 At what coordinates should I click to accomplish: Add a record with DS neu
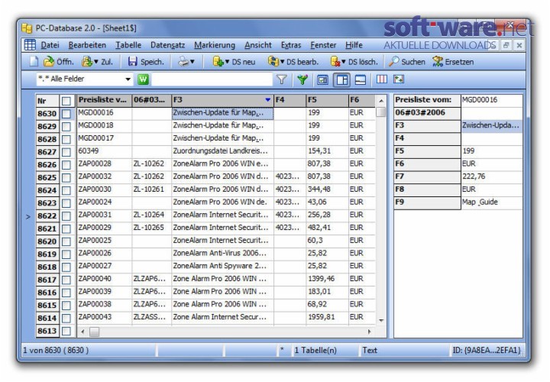tap(234, 62)
